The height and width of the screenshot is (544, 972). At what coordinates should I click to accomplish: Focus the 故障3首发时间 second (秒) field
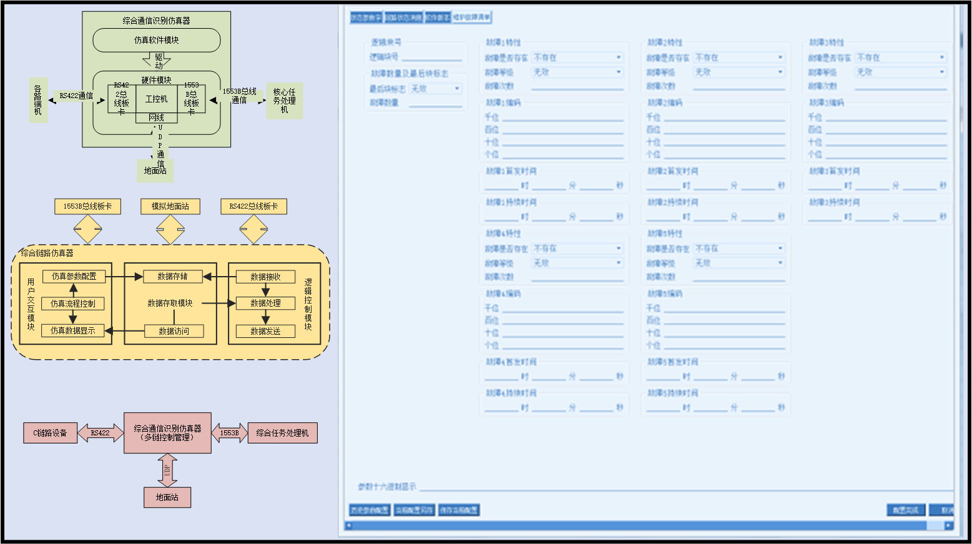[920, 185]
